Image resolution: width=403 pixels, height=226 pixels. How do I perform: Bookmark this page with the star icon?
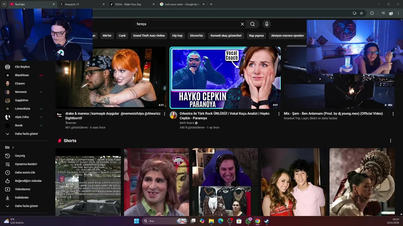[361, 13]
